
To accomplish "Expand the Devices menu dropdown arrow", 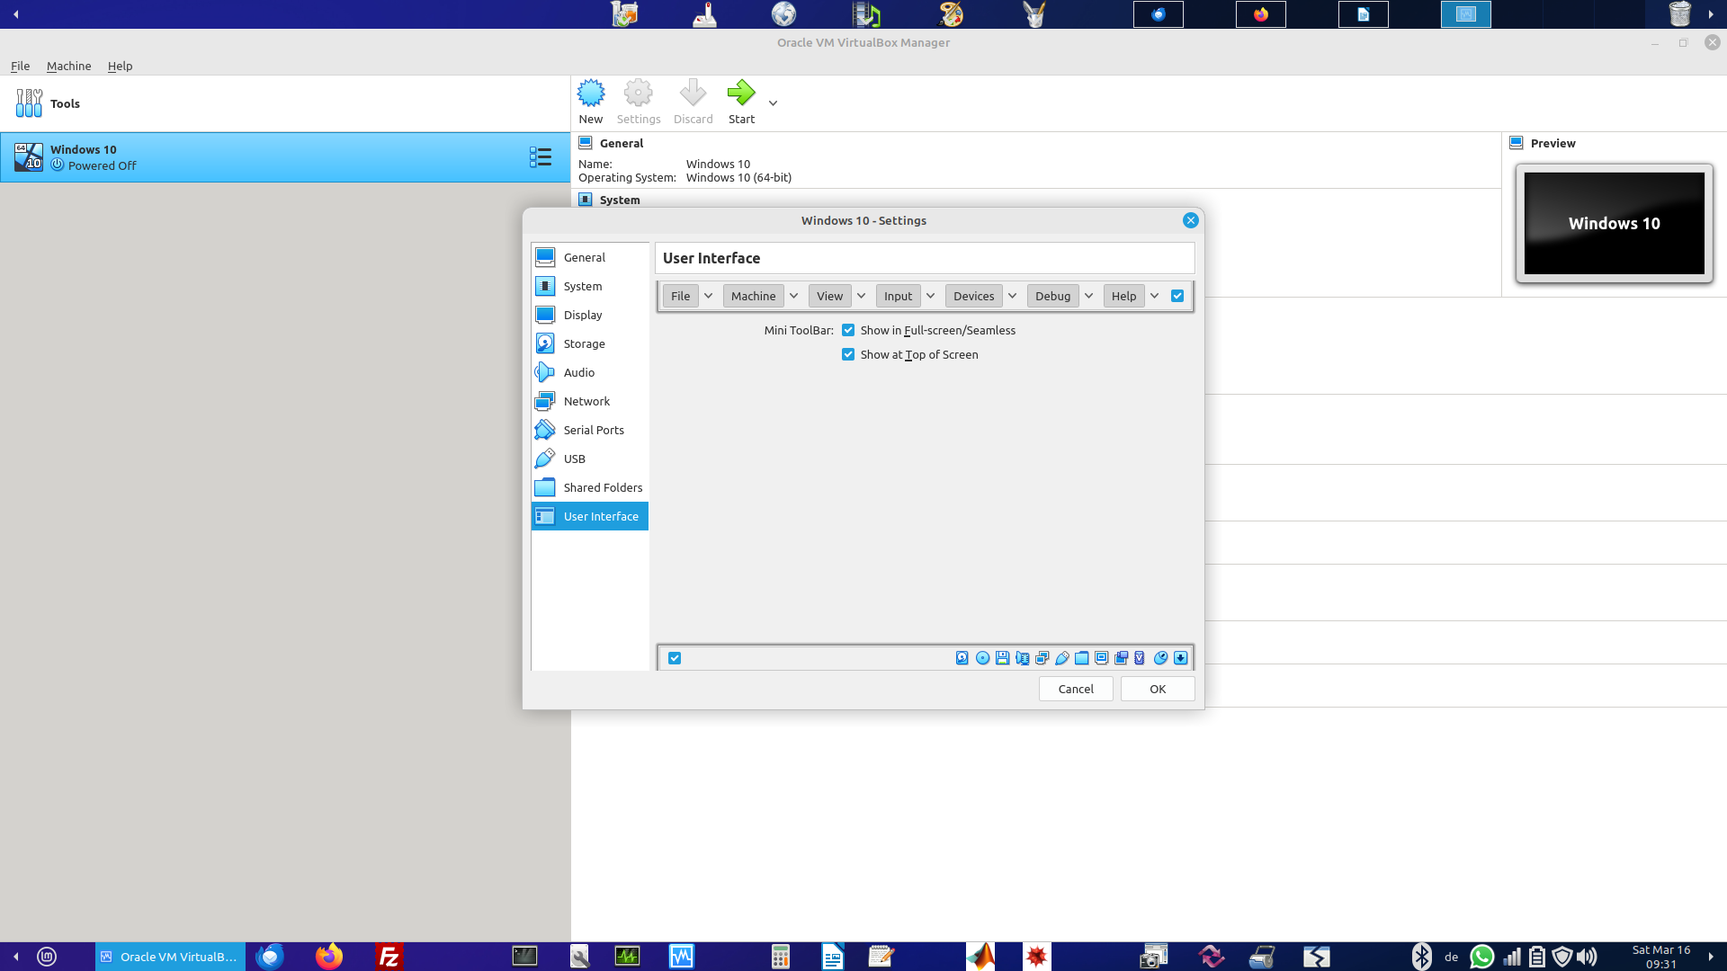I will (x=1012, y=296).
